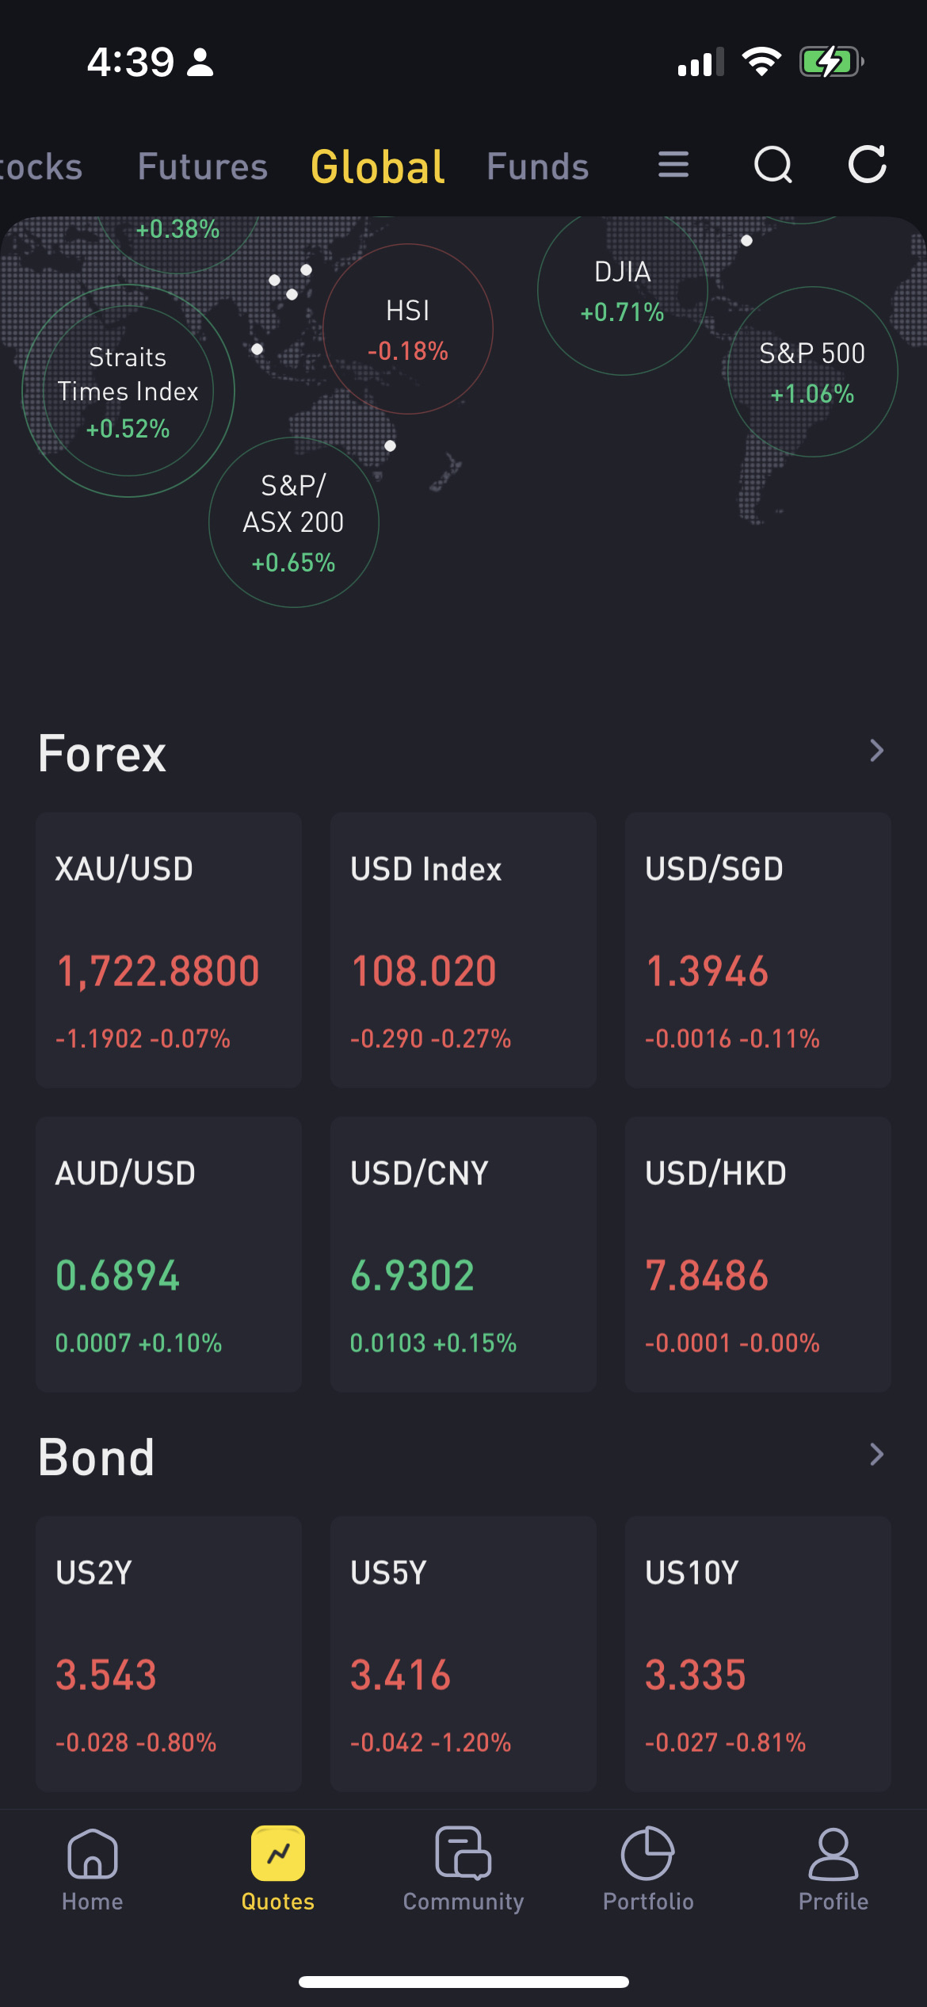Expand the Bond section chevron
This screenshot has height=2007, width=927.
pos(876,1455)
